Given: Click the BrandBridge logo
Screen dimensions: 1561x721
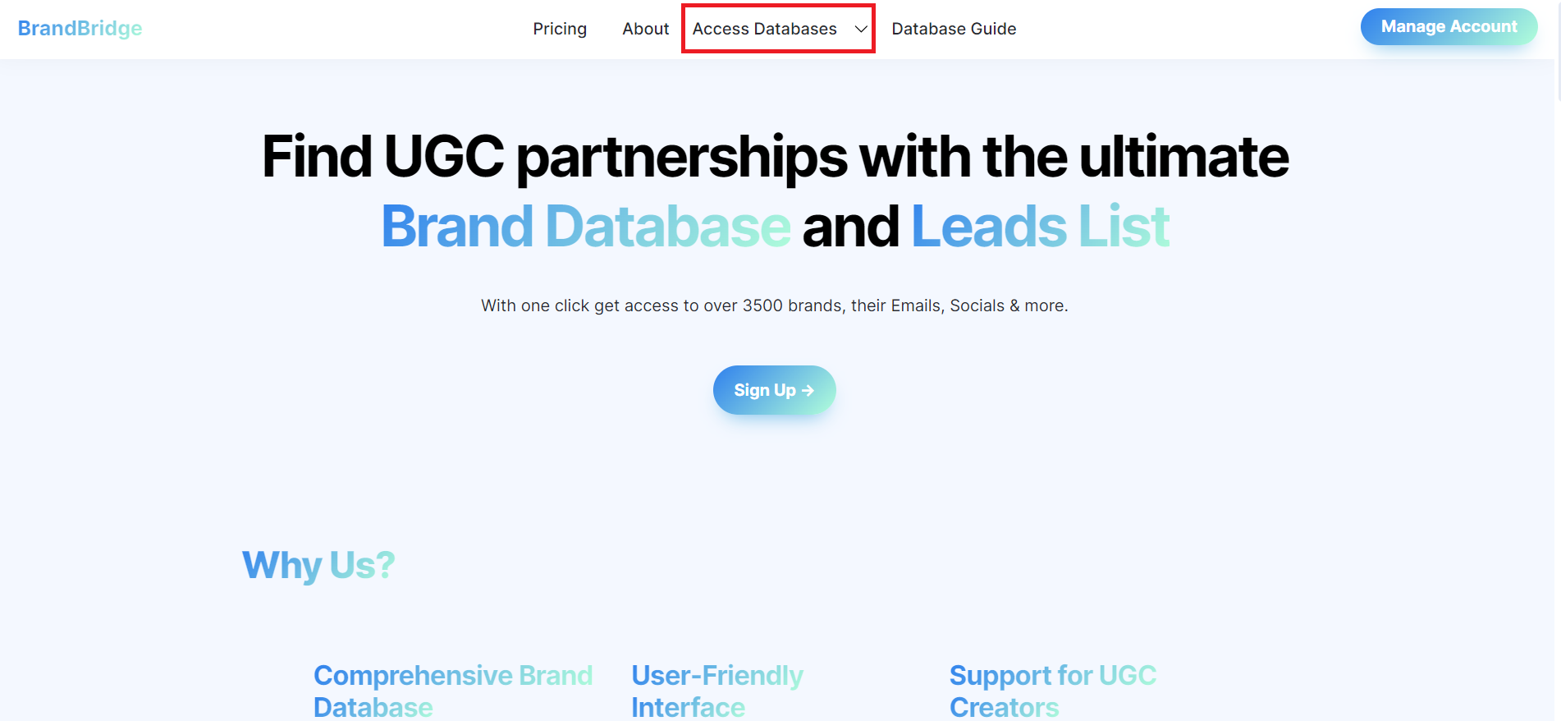Looking at the screenshot, I should tap(80, 29).
